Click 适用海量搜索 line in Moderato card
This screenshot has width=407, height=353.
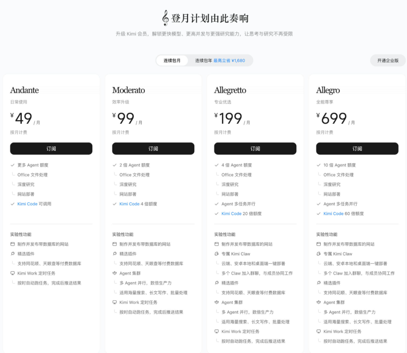153,292
